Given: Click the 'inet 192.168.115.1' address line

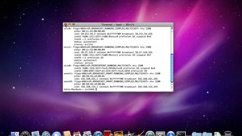Looking at the screenshot, I should pyautogui.click(x=116, y=87).
